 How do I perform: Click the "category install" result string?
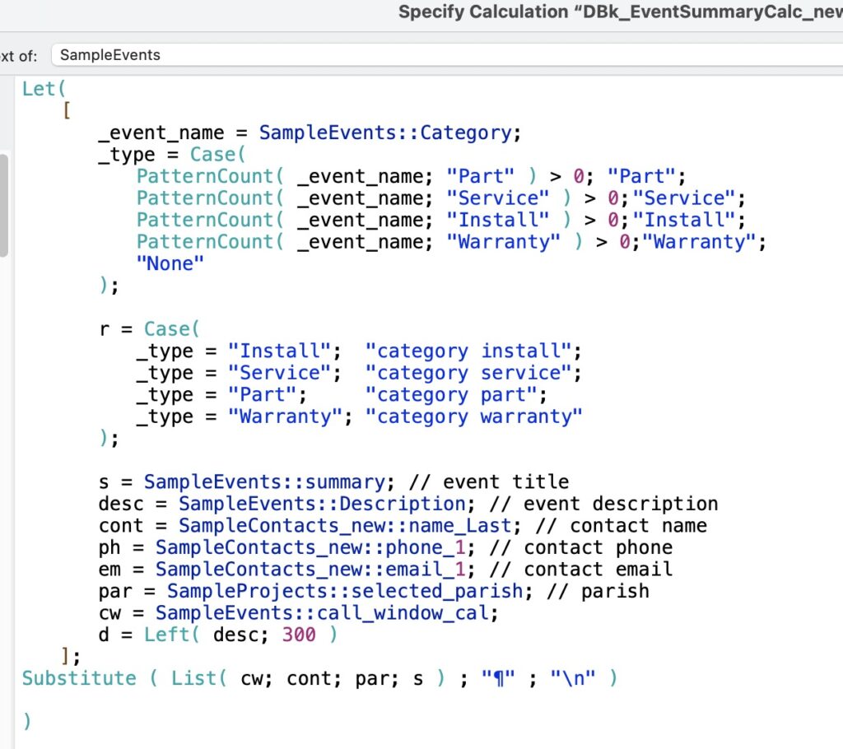coord(473,351)
